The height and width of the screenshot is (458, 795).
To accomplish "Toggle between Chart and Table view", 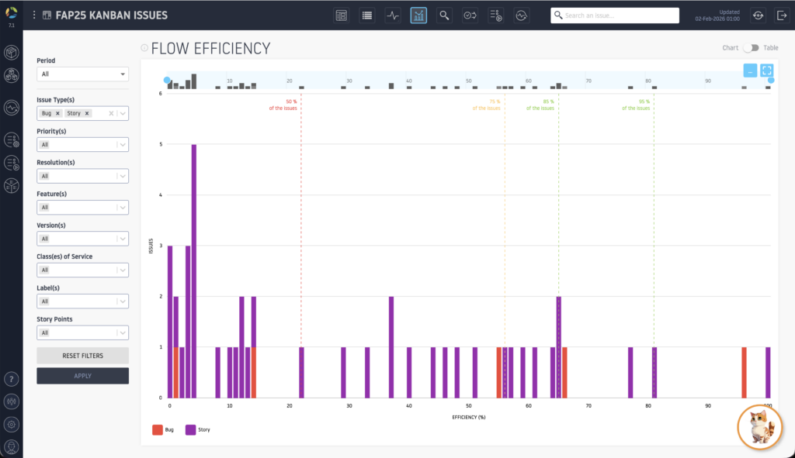I will point(750,48).
